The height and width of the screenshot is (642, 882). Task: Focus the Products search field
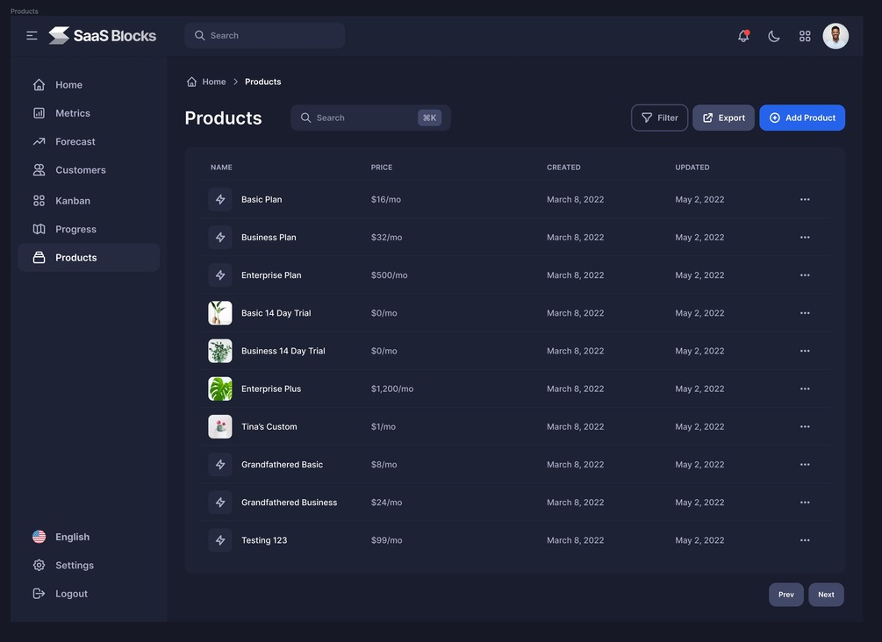[x=370, y=118]
